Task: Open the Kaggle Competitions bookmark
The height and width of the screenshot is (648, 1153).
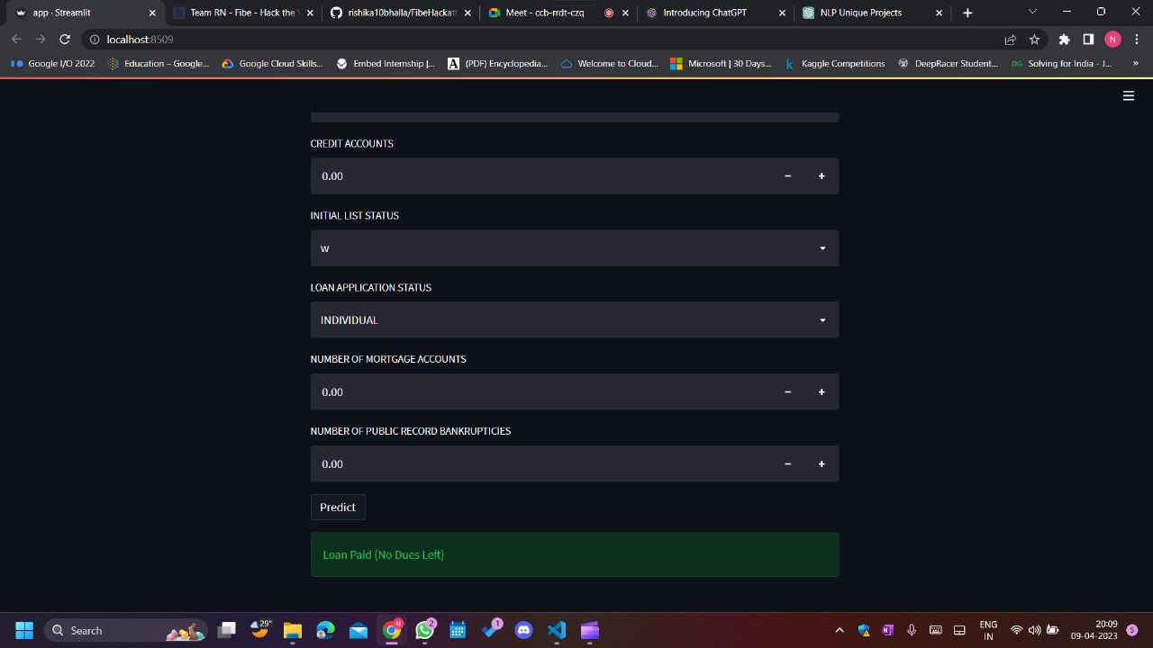Action: (835, 64)
